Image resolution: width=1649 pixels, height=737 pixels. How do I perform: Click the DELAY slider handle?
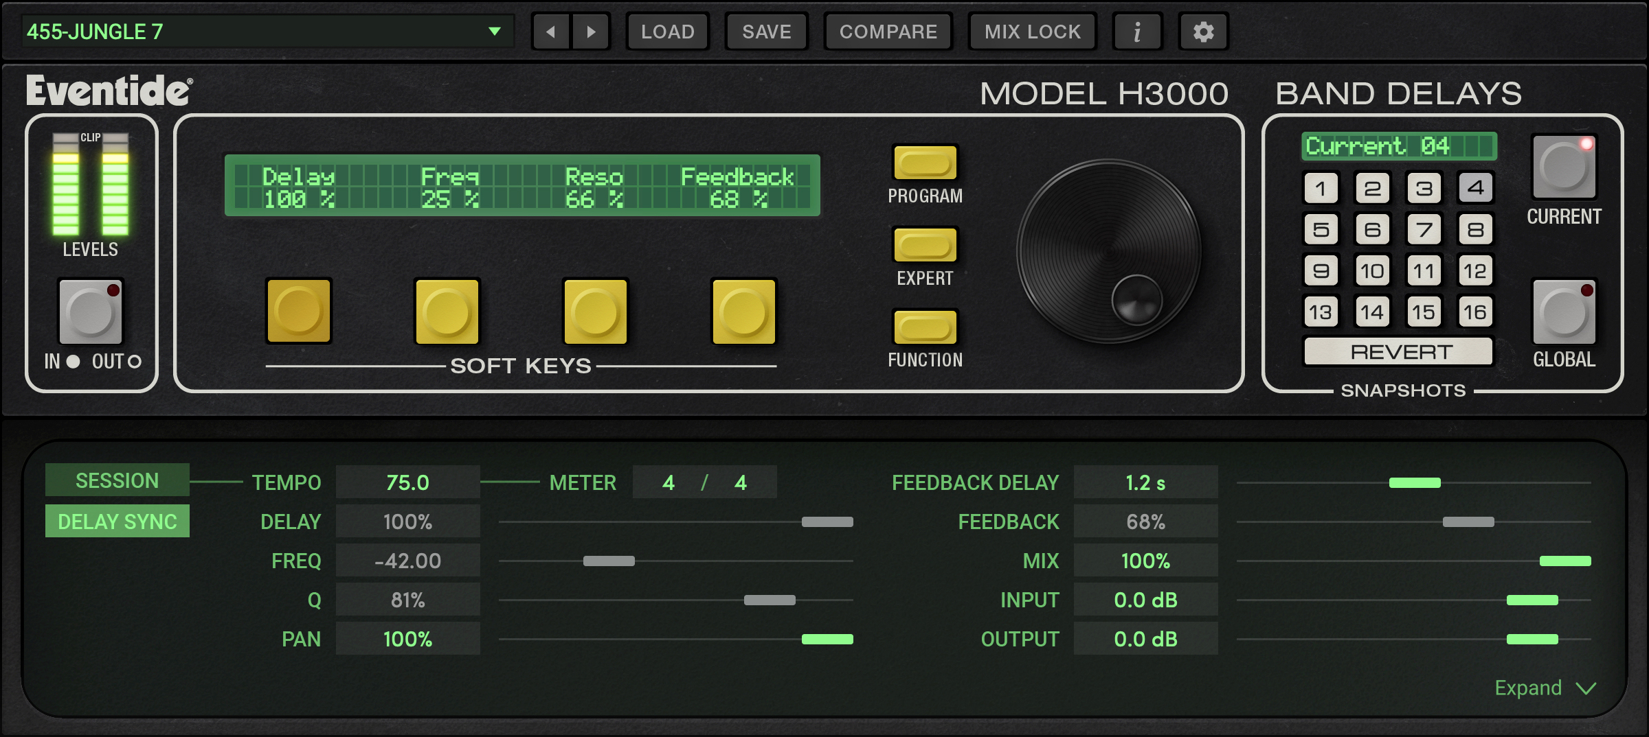pyautogui.click(x=827, y=522)
